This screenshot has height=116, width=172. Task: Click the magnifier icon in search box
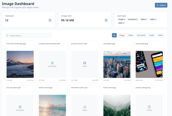point(7,35)
